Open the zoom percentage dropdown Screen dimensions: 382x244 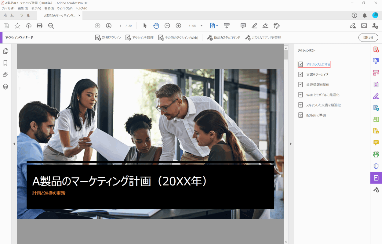click(202, 26)
